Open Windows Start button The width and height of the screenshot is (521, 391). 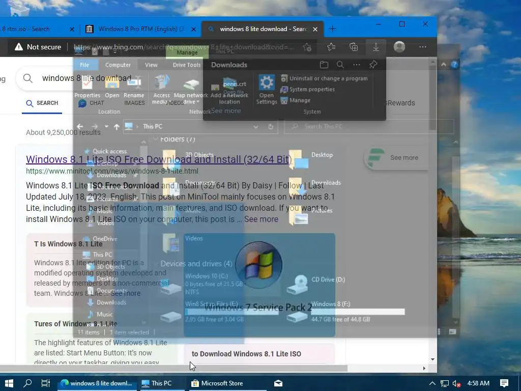9,383
